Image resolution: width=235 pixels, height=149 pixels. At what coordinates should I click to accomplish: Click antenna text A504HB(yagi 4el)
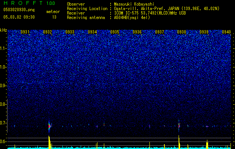[132, 18]
